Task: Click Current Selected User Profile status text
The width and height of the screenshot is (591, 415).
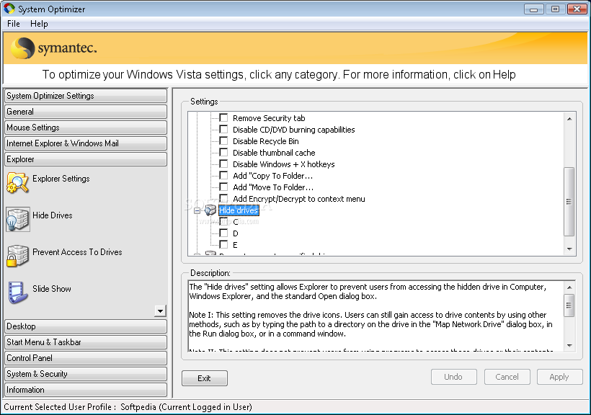Action: pos(128,407)
